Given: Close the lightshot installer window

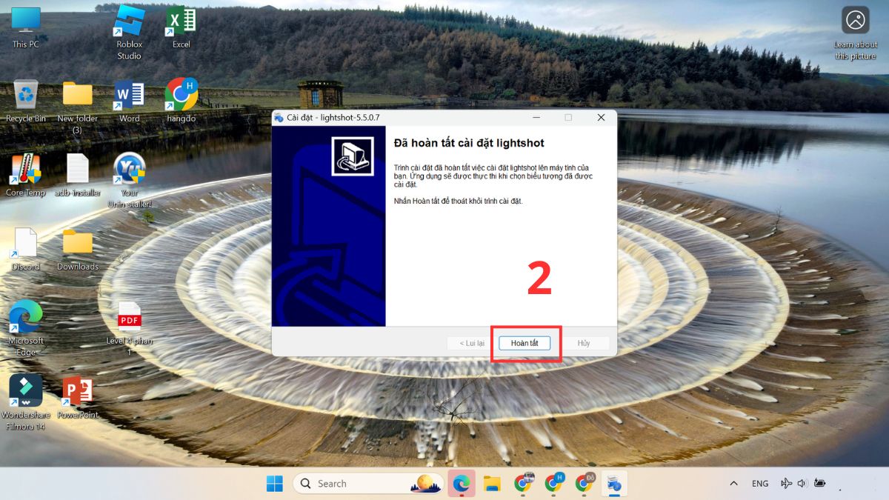Looking at the screenshot, I should point(601,117).
